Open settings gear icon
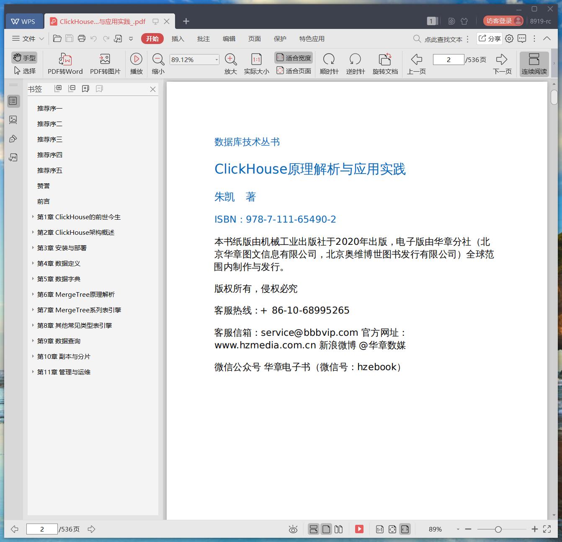This screenshot has height=542, width=562. click(x=509, y=39)
